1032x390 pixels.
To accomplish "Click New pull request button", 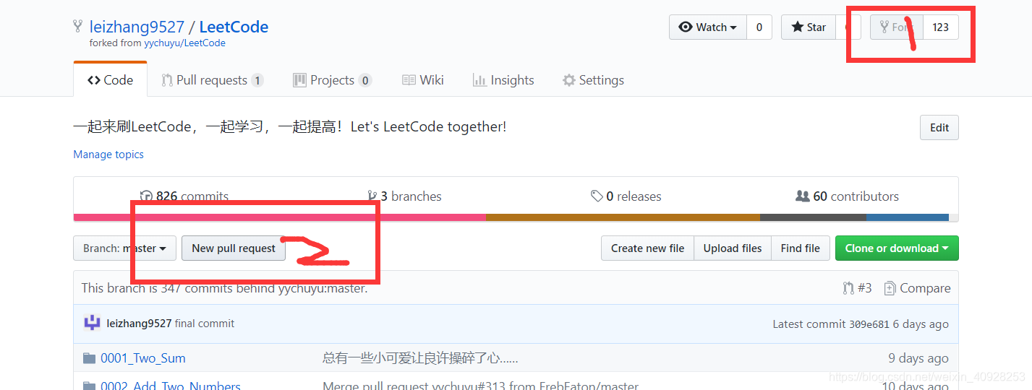I will point(234,248).
